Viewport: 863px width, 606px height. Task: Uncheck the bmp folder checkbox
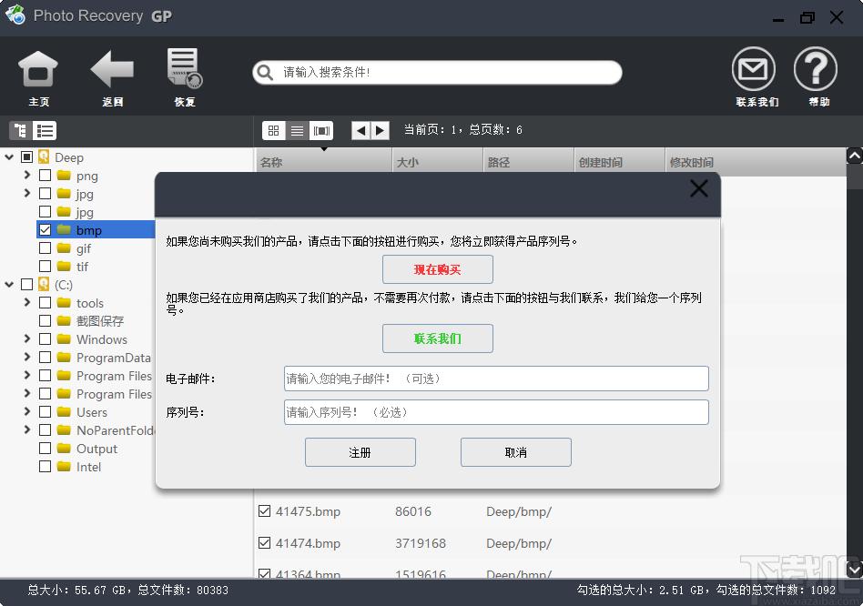[46, 230]
